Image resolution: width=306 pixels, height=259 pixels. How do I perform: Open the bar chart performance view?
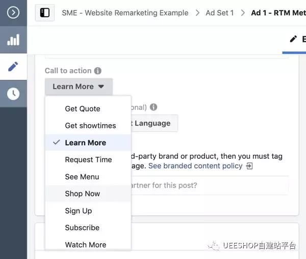[x=13, y=41]
